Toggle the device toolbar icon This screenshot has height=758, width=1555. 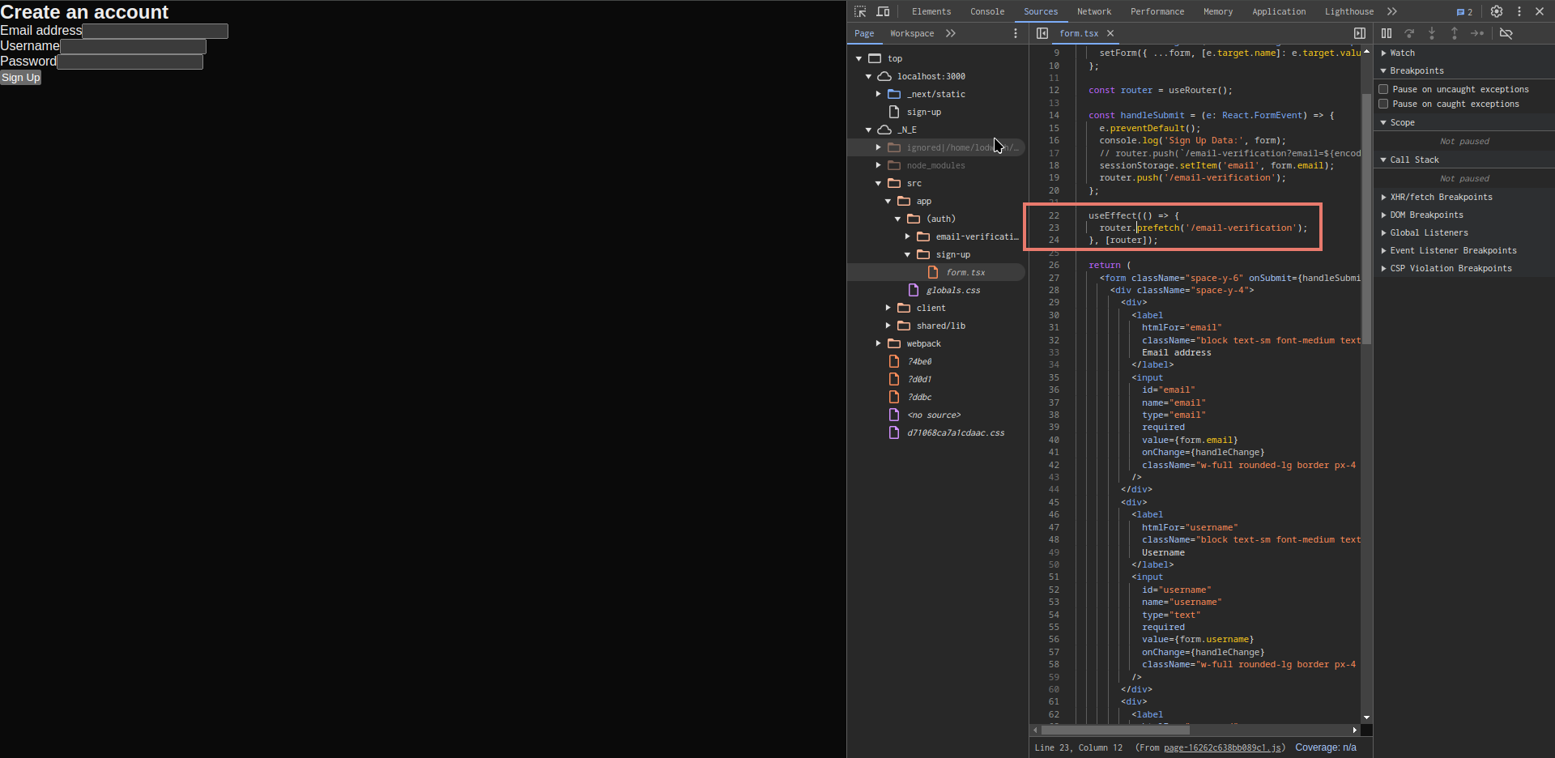883,11
